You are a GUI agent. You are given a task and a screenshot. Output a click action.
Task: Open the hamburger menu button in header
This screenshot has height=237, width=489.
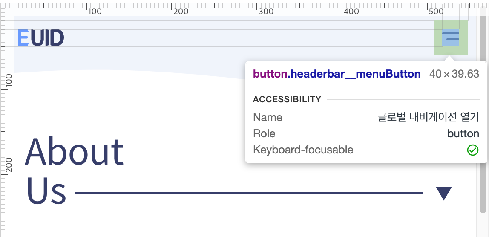[451, 38]
